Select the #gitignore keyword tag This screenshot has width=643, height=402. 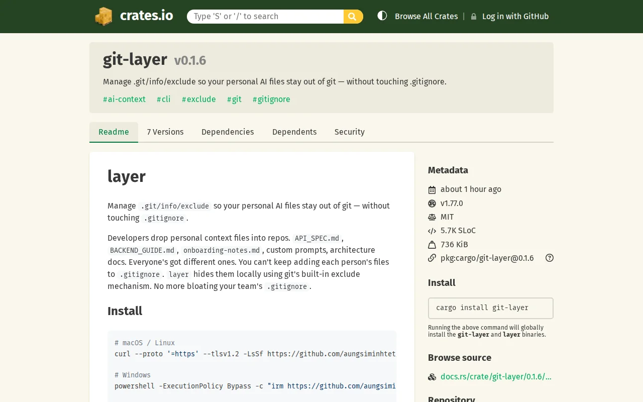coord(271,99)
